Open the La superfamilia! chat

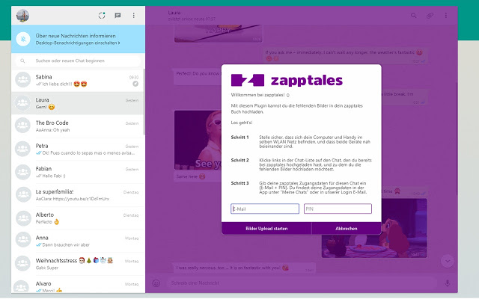pos(78,195)
